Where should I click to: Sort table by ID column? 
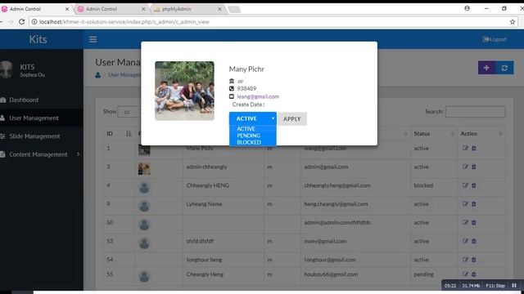click(x=119, y=134)
